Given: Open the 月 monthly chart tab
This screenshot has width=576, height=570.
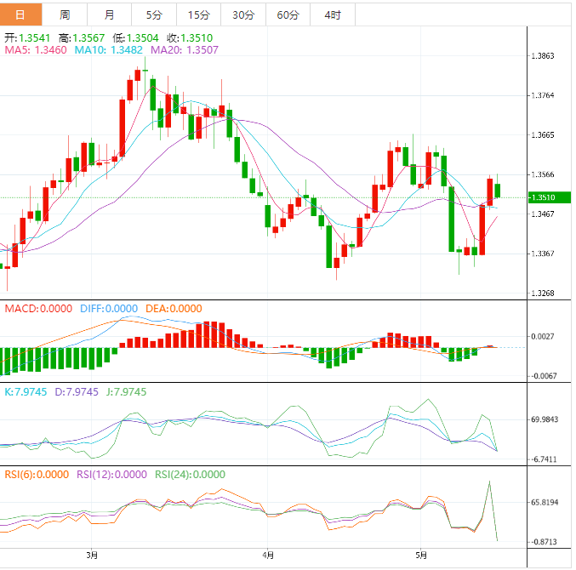Looking at the screenshot, I should click(x=110, y=15).
